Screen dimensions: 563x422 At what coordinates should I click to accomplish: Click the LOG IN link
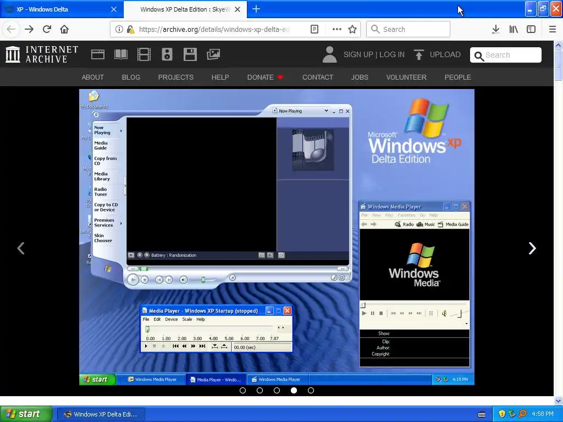[392, 54]
